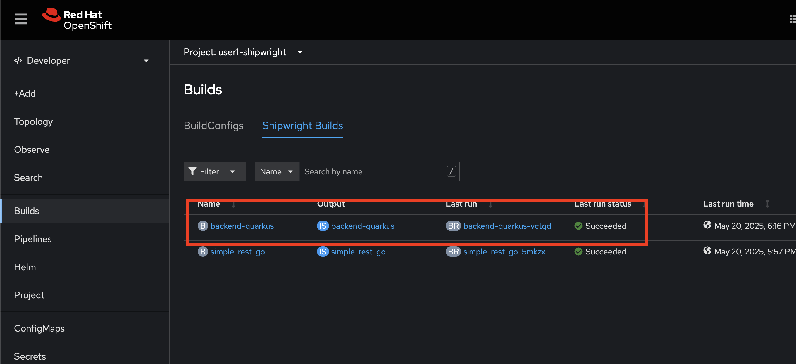Click the BR badge beside backend-quarkus-vctgd
This screenshot has width=796, height=364.
pyautogui.click(x=453, y=226)
